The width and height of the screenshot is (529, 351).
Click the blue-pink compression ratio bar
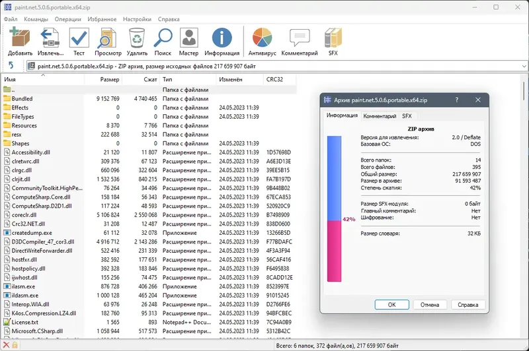tap(334, 208)
